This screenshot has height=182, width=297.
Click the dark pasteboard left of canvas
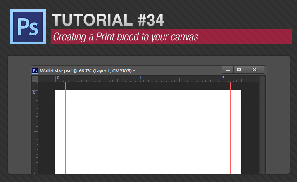coord(47,132)
